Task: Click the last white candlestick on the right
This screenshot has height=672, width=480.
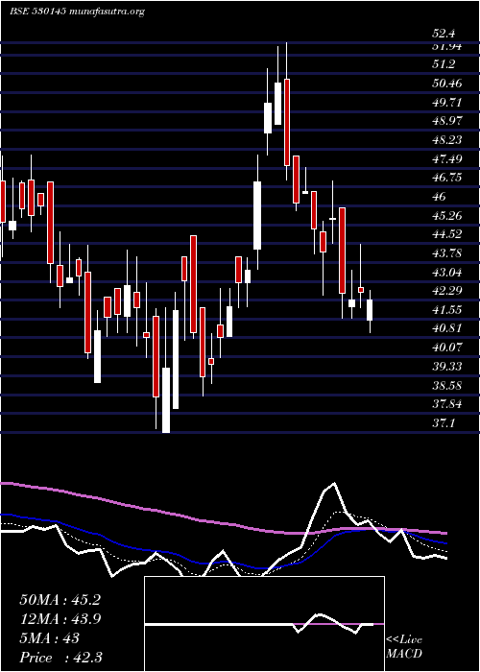Action: tap(370, 310)
